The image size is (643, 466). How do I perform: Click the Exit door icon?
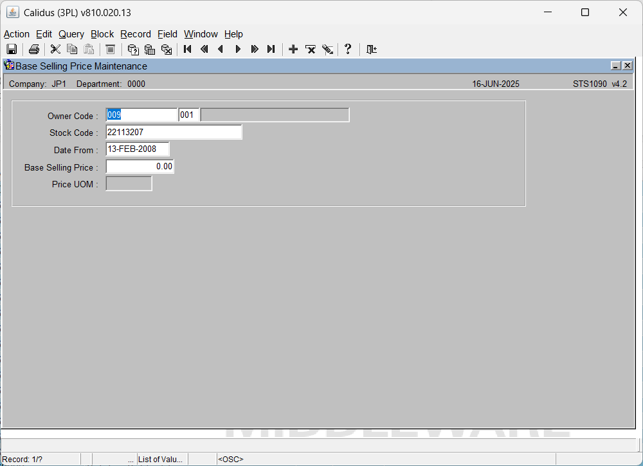coord(371,50)
